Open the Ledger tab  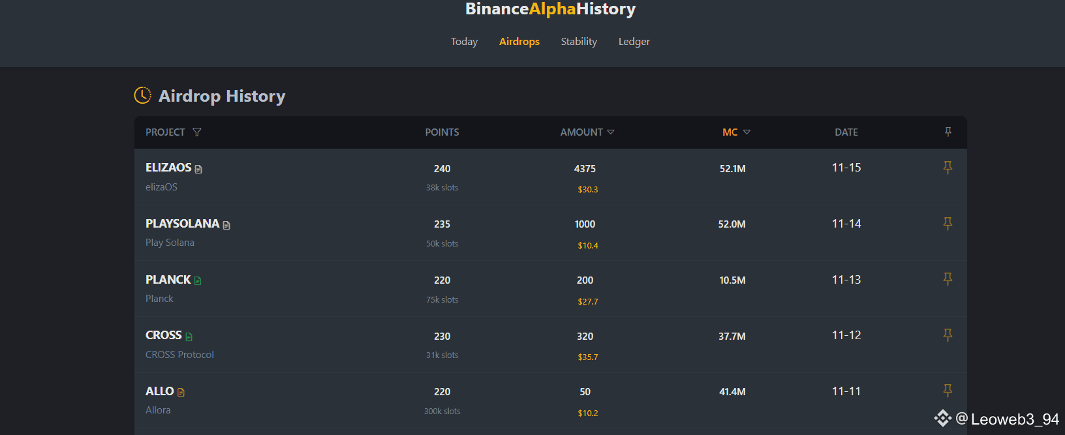(x=634, y=41)
